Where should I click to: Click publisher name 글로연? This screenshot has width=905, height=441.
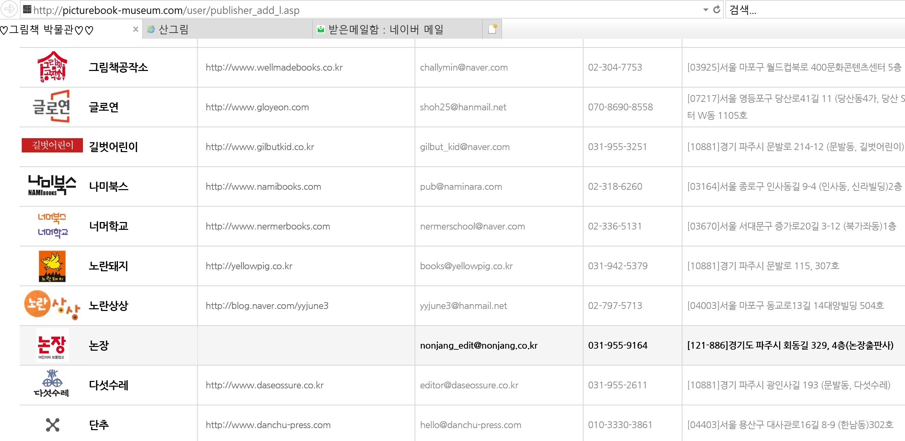(x=104, y=107)
